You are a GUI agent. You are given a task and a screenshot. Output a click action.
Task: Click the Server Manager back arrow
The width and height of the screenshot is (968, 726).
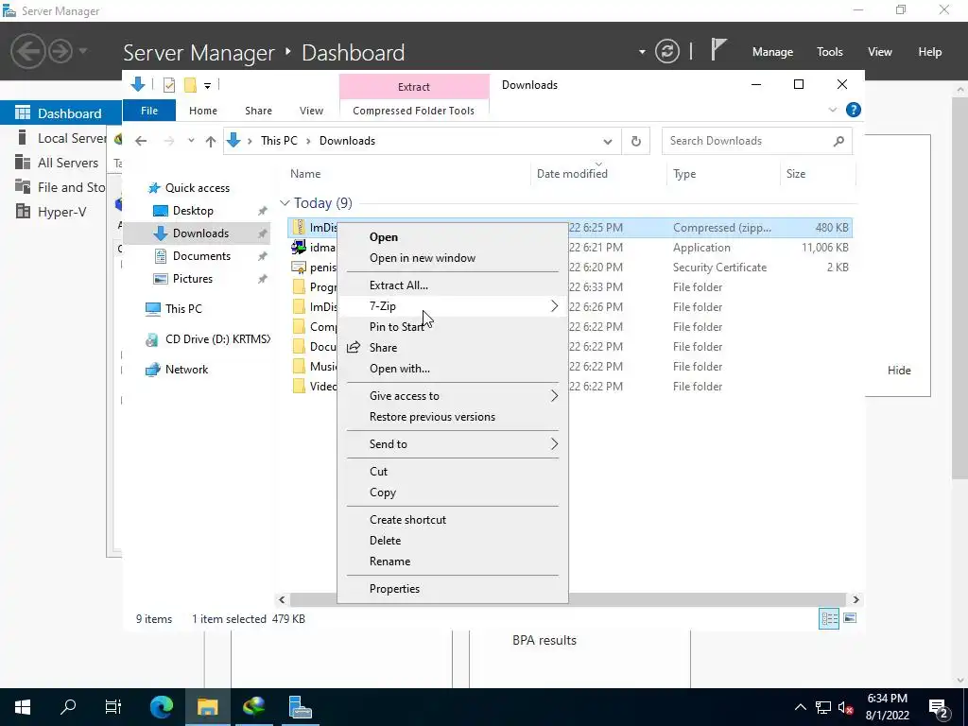27,51
